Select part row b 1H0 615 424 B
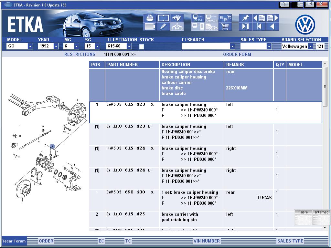Screen dimensions: 331x248 click(206, 178)
